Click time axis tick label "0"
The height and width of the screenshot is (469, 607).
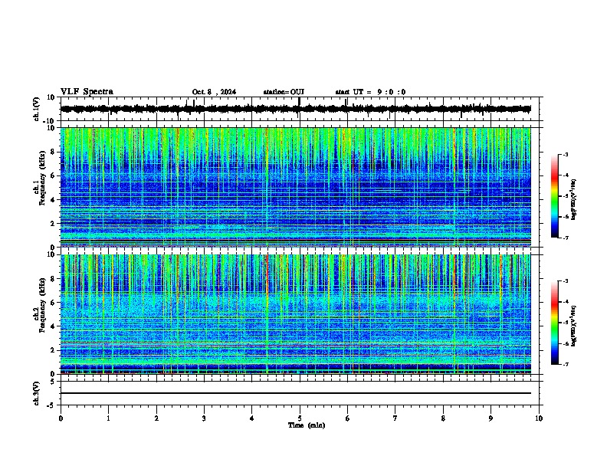pos(61,418)
